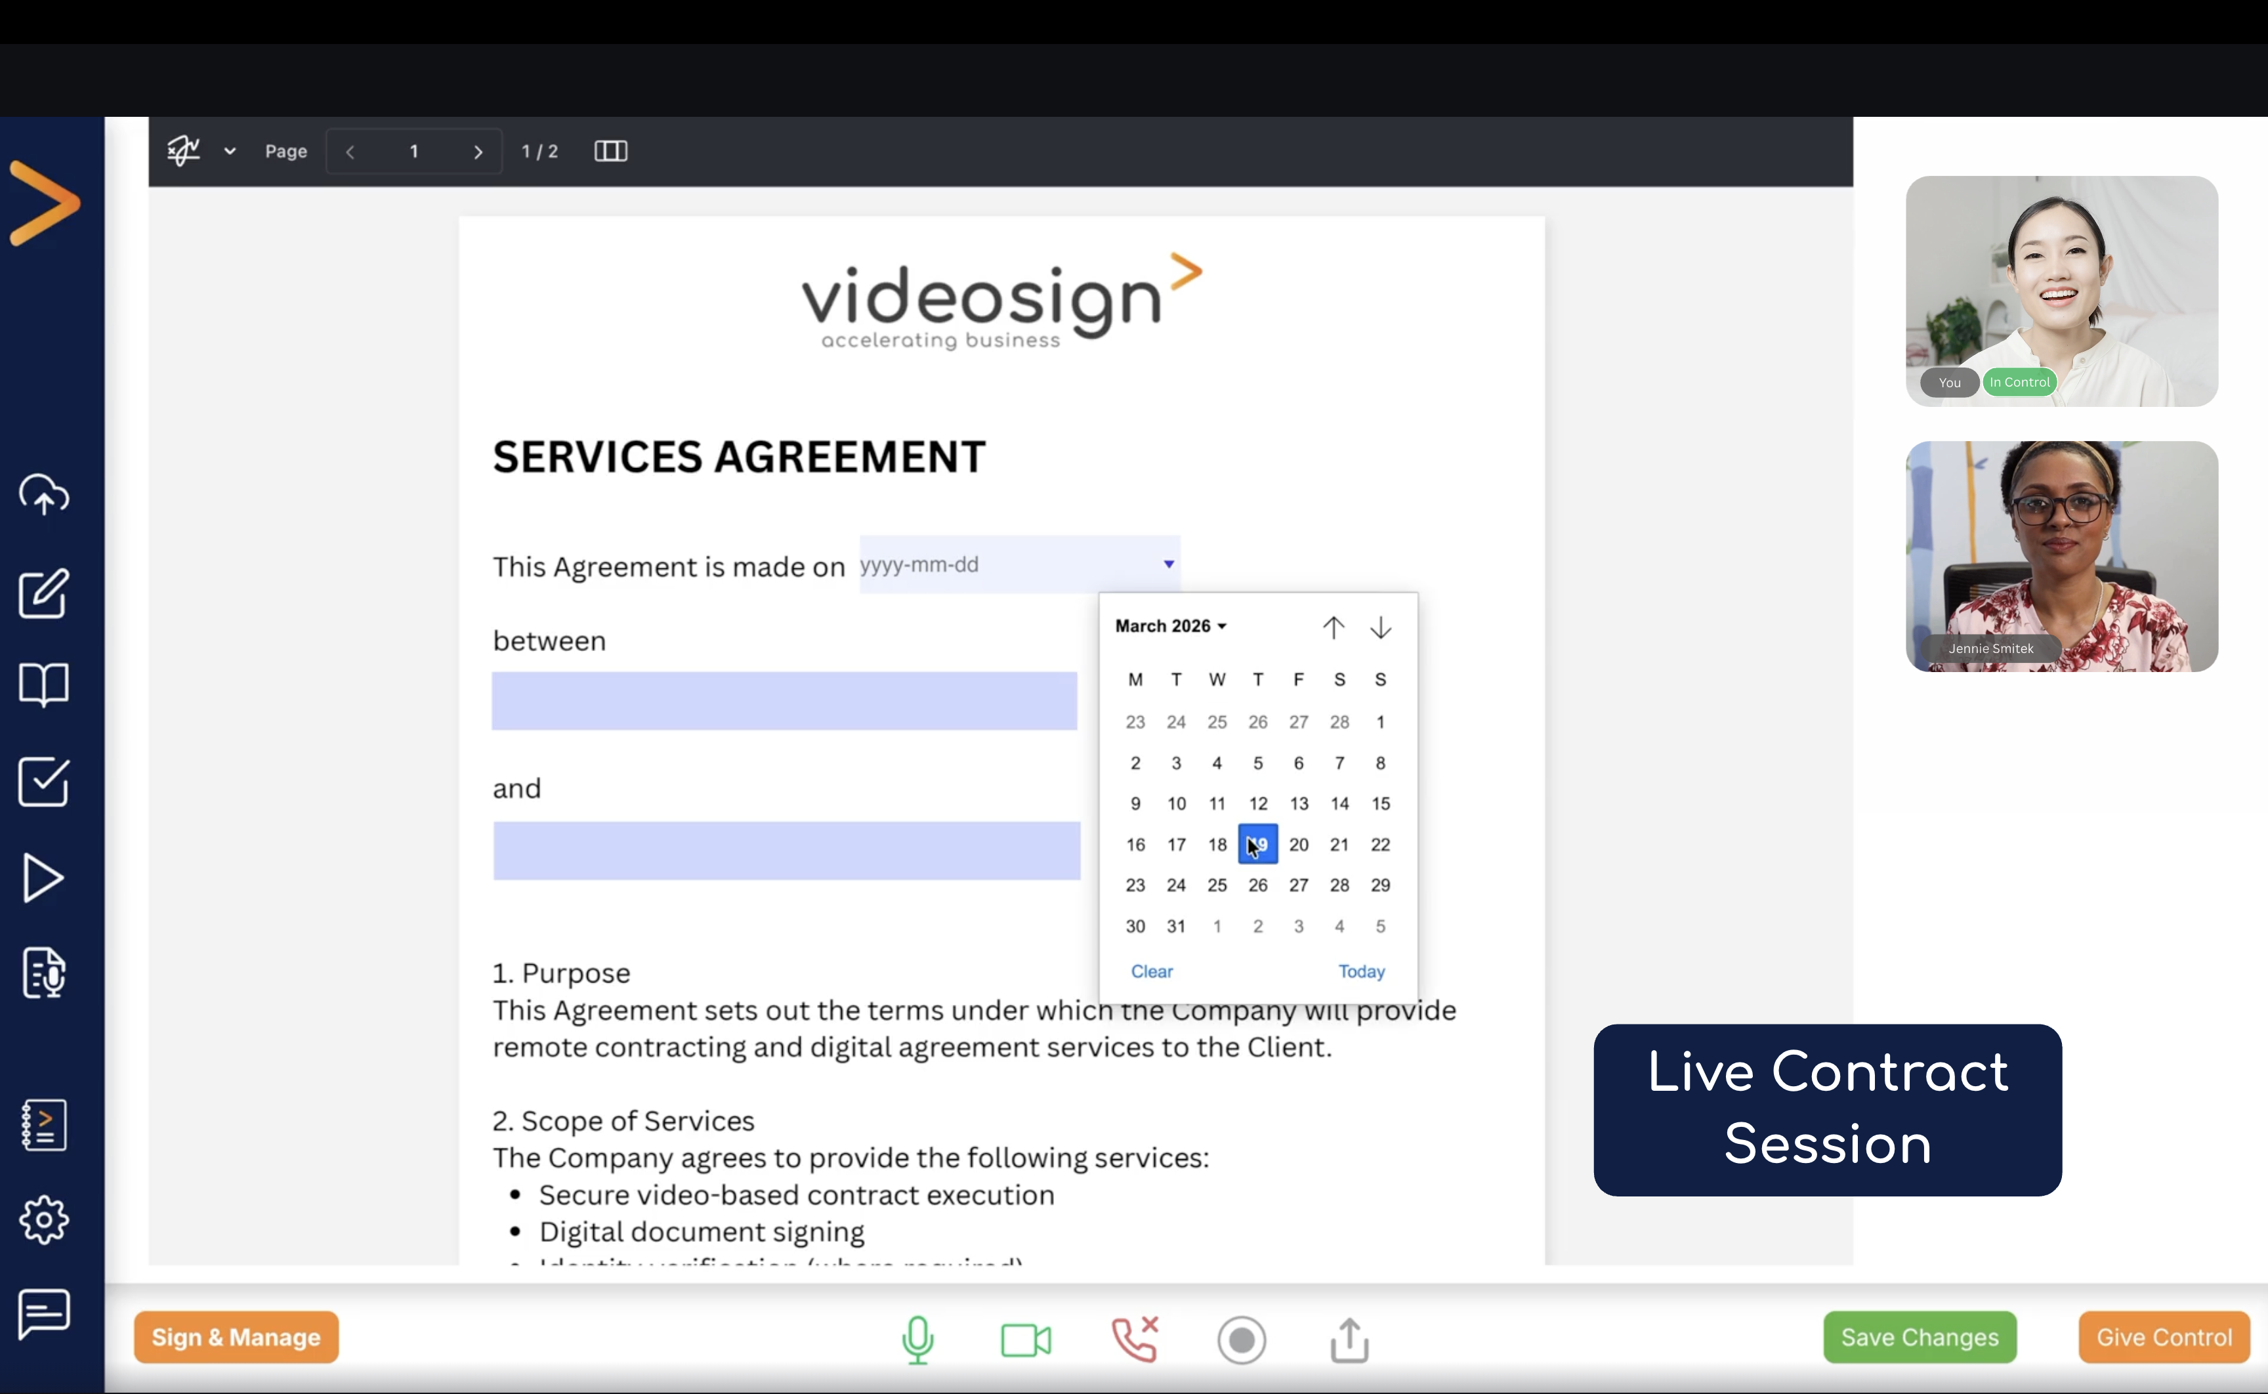Screen dimensions: 2268x1394
Task: Click first blank party name field
Action: (784, 702)
